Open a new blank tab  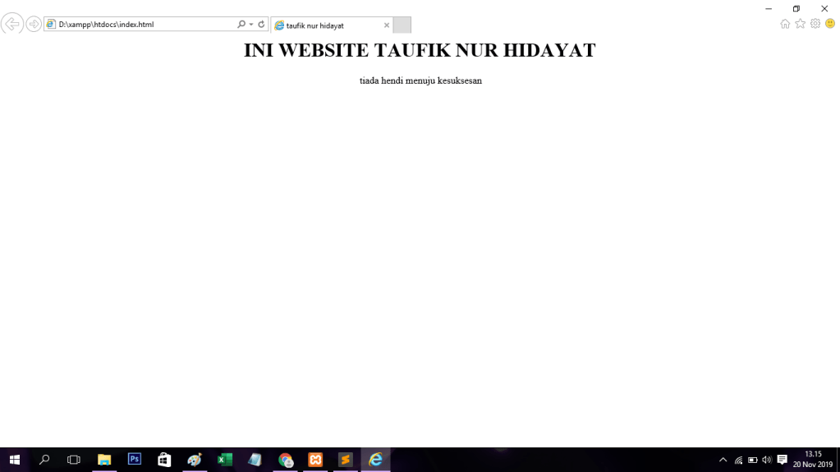402,25
